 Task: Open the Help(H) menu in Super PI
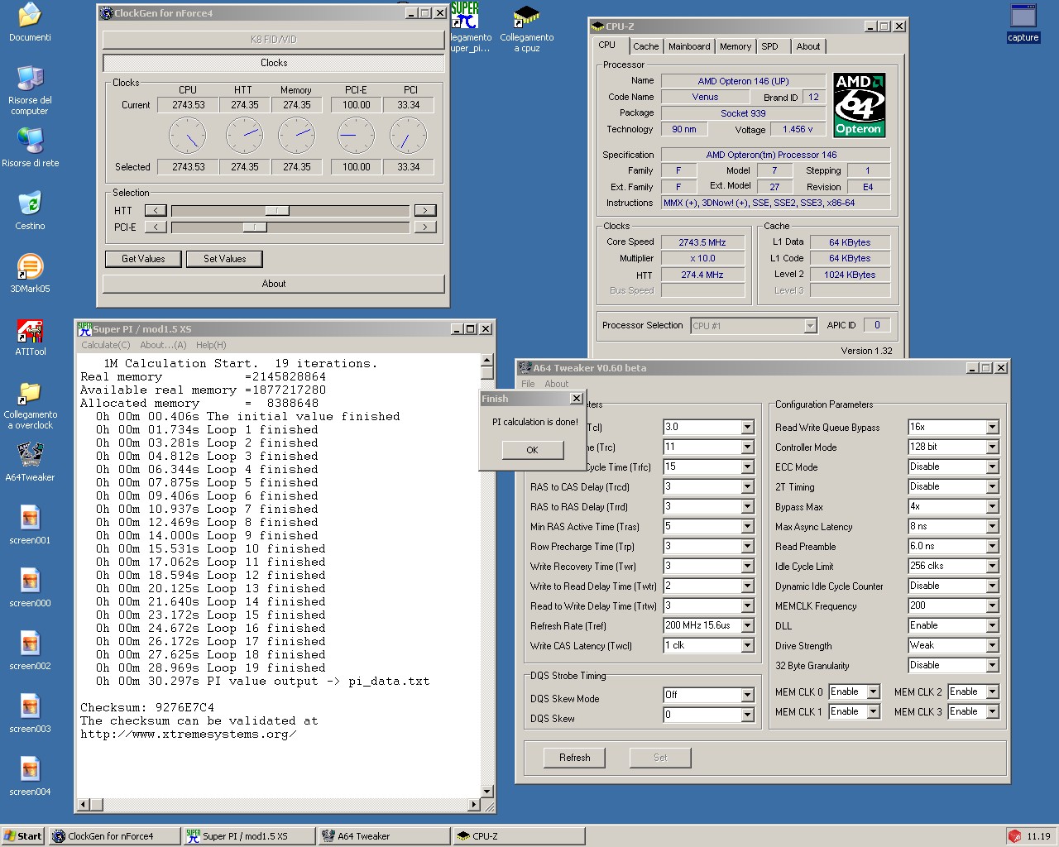[x=211, y=345]
